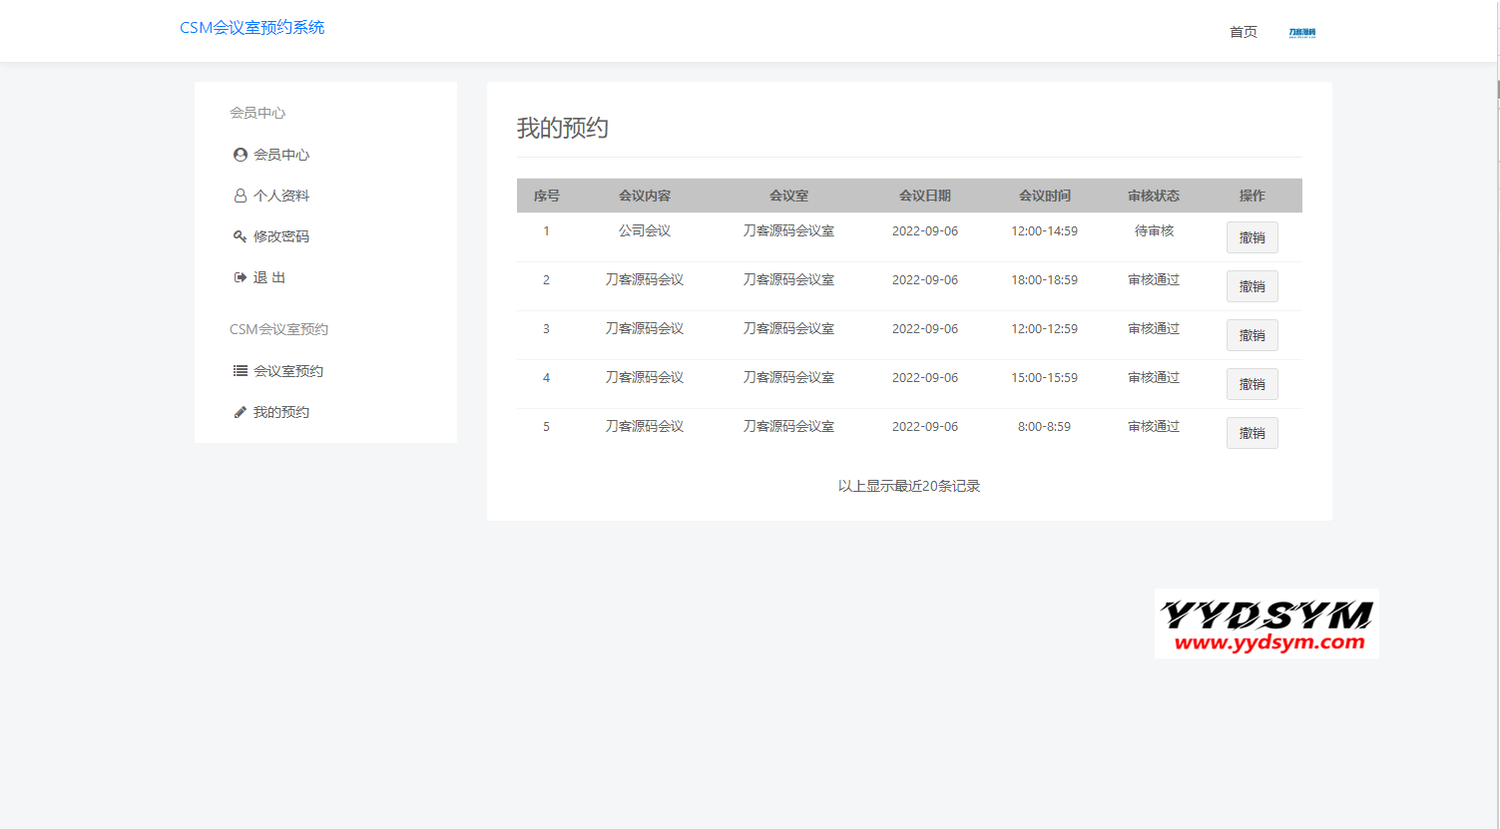Go to 会议室预约 in the sidebar
The height and width of the screenshot is (829, 1500).
coord(287,371)
